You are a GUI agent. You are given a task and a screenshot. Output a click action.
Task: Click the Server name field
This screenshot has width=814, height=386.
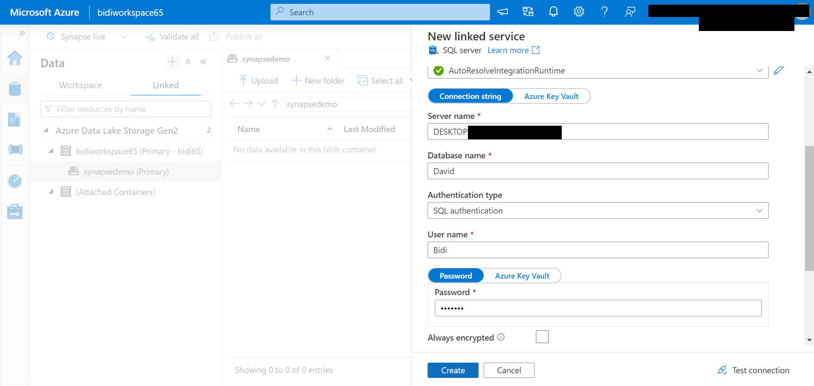(x=598, y=132)
